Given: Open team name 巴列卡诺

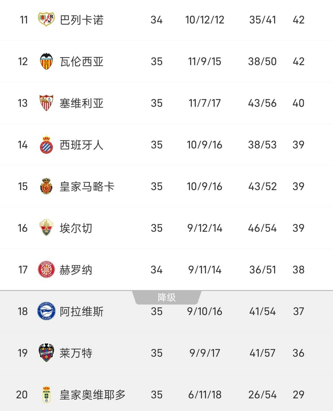Looking at the screenshot, I should click(x=81, y=20).
